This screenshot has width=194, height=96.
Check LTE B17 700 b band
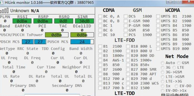pos(100,88)
